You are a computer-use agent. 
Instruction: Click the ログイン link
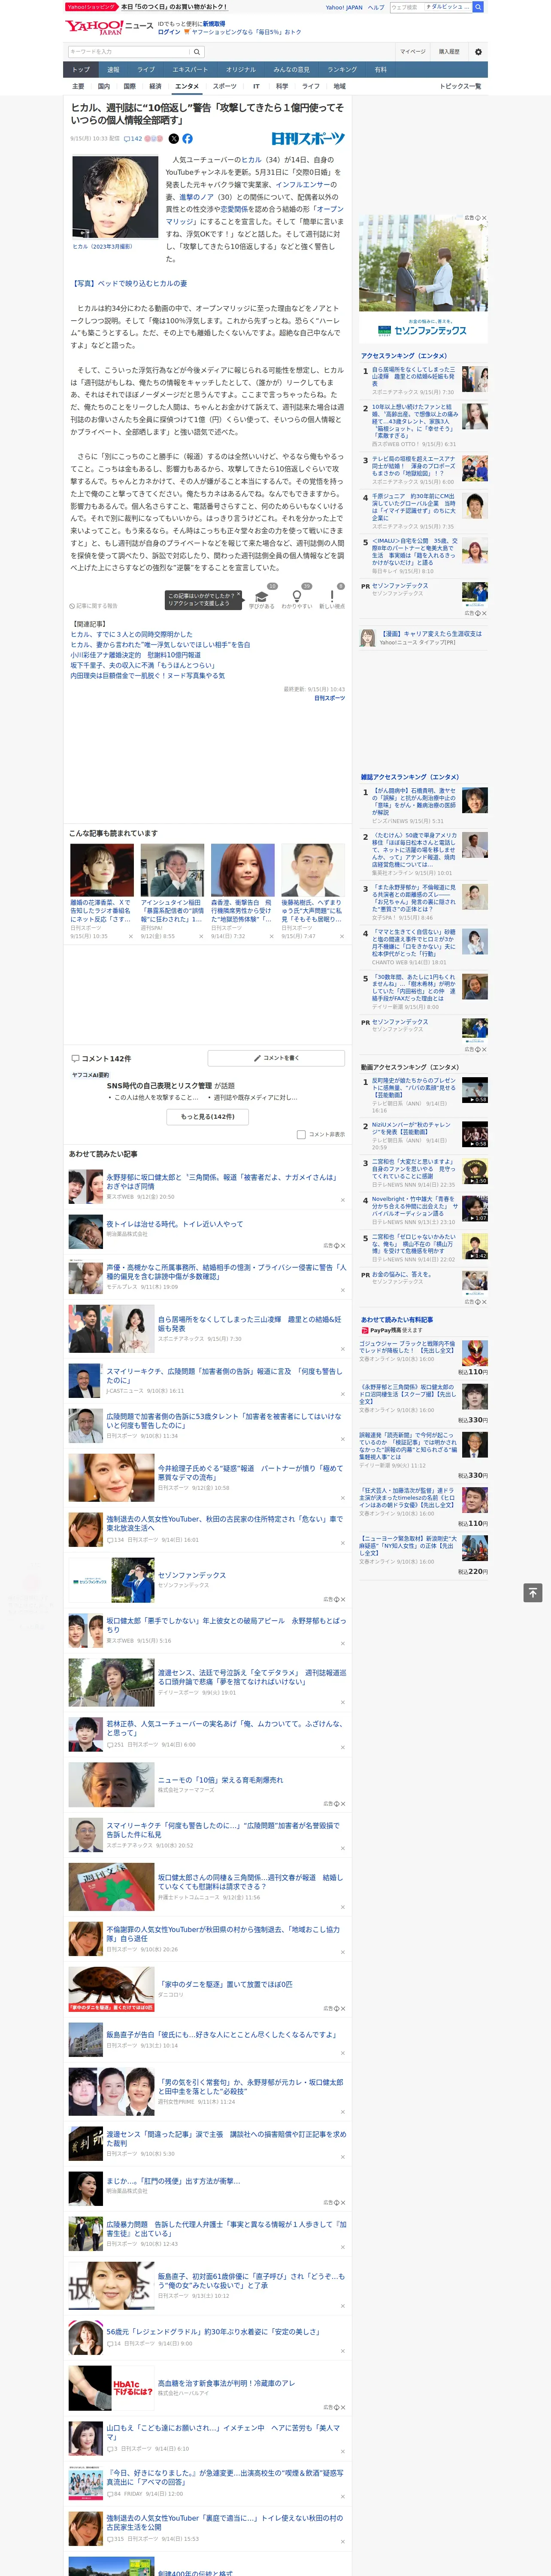coord(169,32)
